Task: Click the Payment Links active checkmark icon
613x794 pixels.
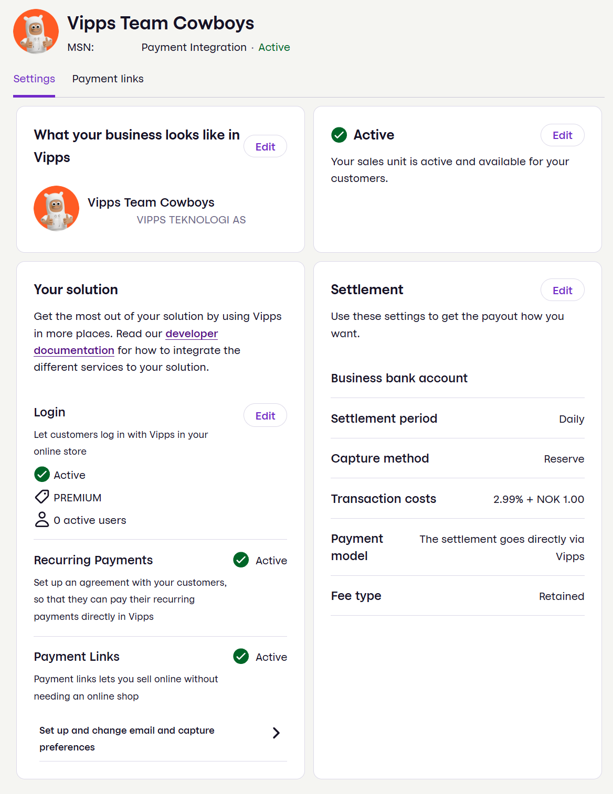Action: tap(241, 657)
